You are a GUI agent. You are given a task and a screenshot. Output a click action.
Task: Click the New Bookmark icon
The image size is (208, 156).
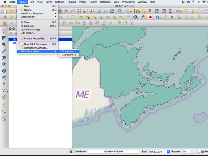point(192,11)
